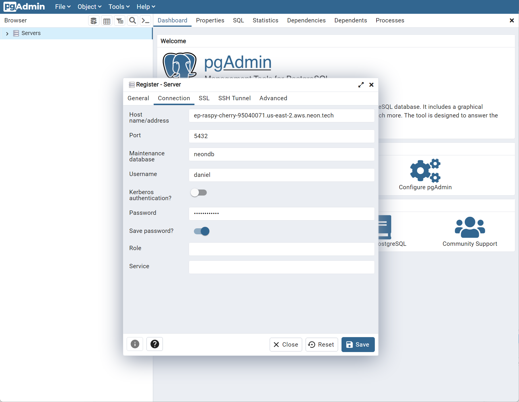Viewport: 519px width, 402px height.
Task: Expand the Servers tree node
Action: click(7, 34)
